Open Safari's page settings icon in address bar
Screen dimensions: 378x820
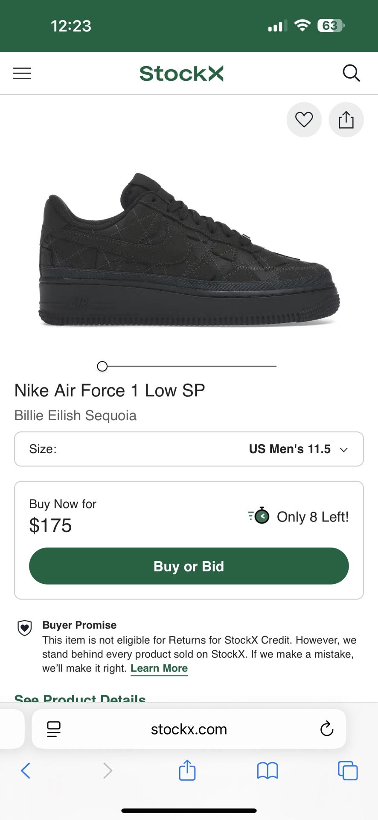[x=53, y=729]
